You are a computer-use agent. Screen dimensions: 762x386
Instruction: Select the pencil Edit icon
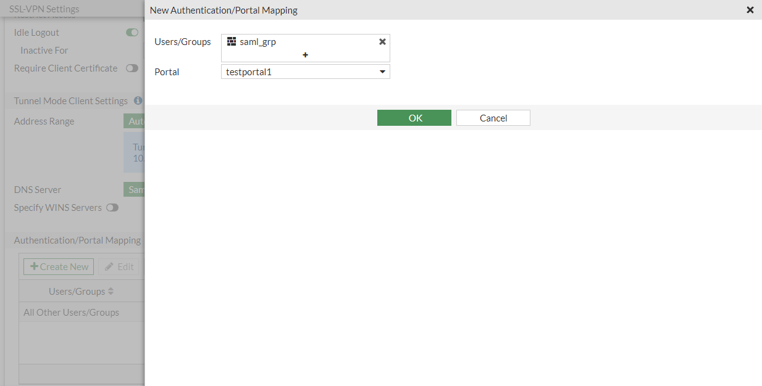[x=111, y=266]
